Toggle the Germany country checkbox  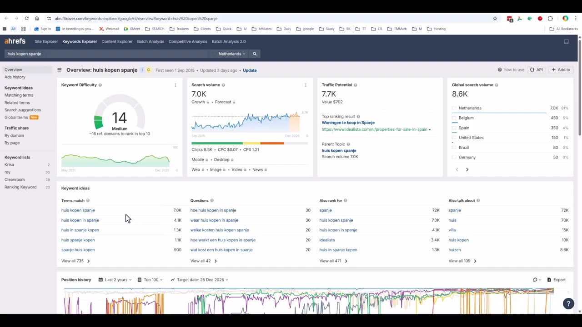(454, 158)
